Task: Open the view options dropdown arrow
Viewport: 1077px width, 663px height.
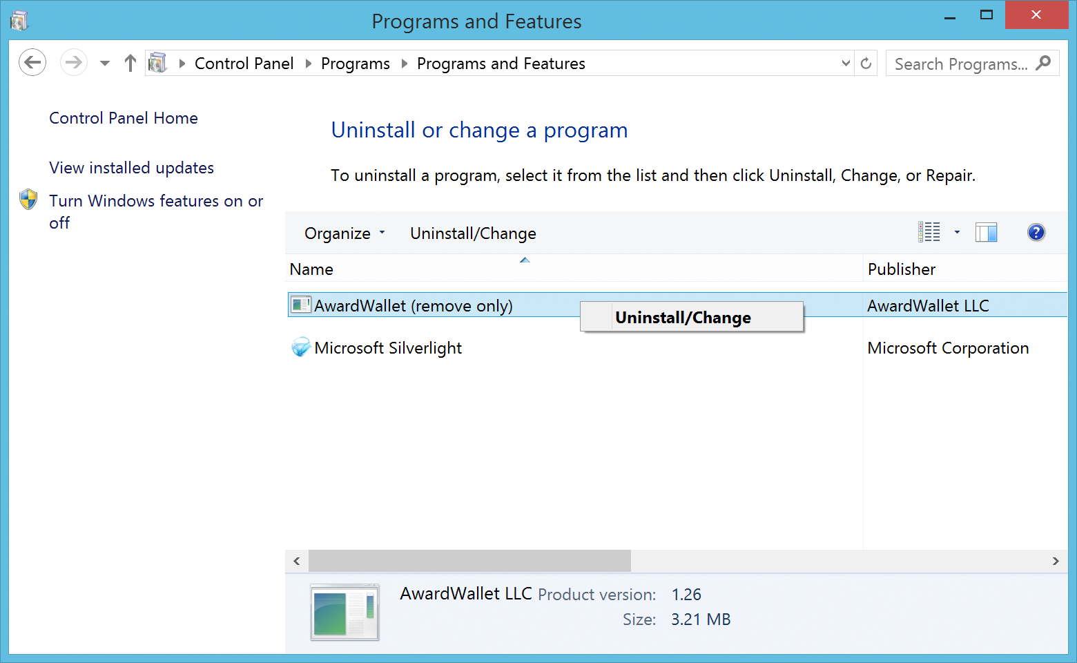Action: click(957, 233)
